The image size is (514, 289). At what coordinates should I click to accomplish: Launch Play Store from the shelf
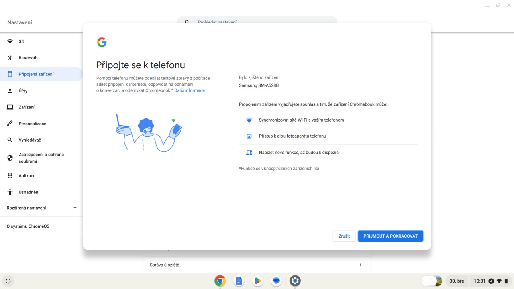257,281
